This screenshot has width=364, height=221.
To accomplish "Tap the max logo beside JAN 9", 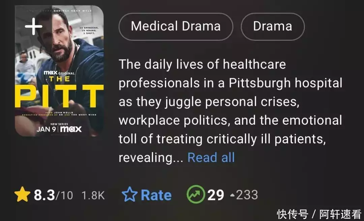I will click(x=71, y=129).
